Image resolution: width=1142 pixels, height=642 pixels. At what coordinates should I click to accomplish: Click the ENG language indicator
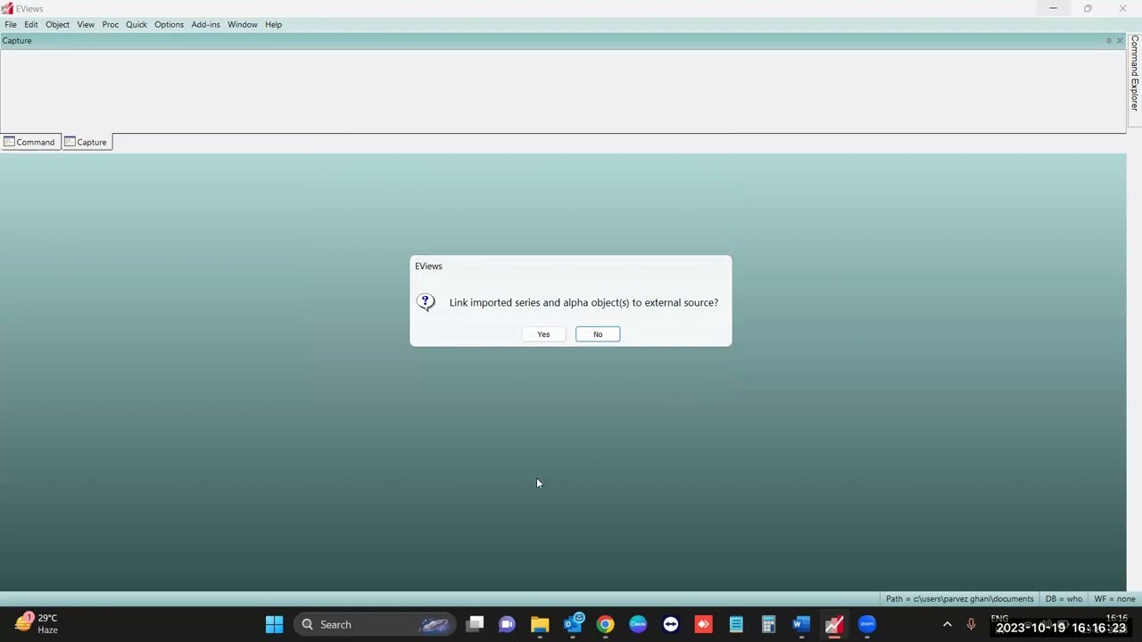[999, 619]
